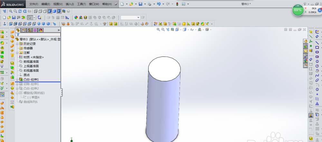The width and height of the screenshot is (322, 142).
Task: Select the (-) 草图4 sketch item
Action: pos(31,97)
